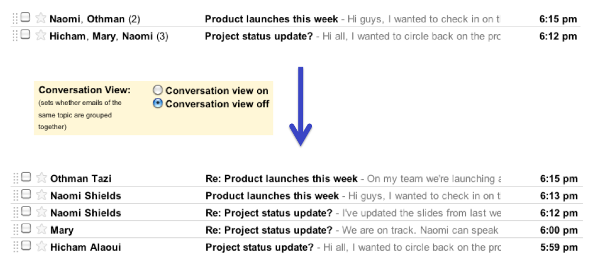The height and width of the screenshot is (272, 591).
Task: Star the 6:13 pm Naomi Shields email
Action: [x=41, y=195]
